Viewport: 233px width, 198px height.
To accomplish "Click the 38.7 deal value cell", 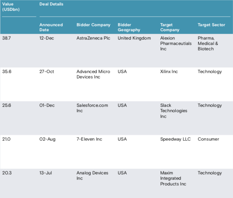I will click(x=7, y=38).
